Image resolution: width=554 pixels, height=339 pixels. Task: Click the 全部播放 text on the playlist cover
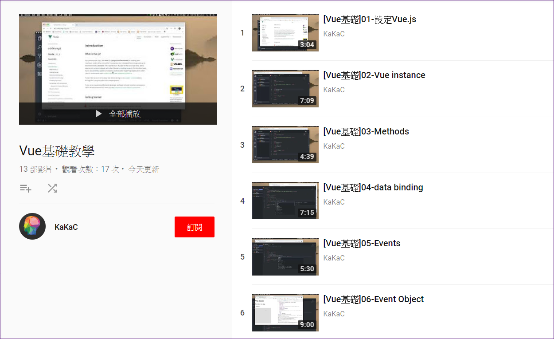point(125,114)
